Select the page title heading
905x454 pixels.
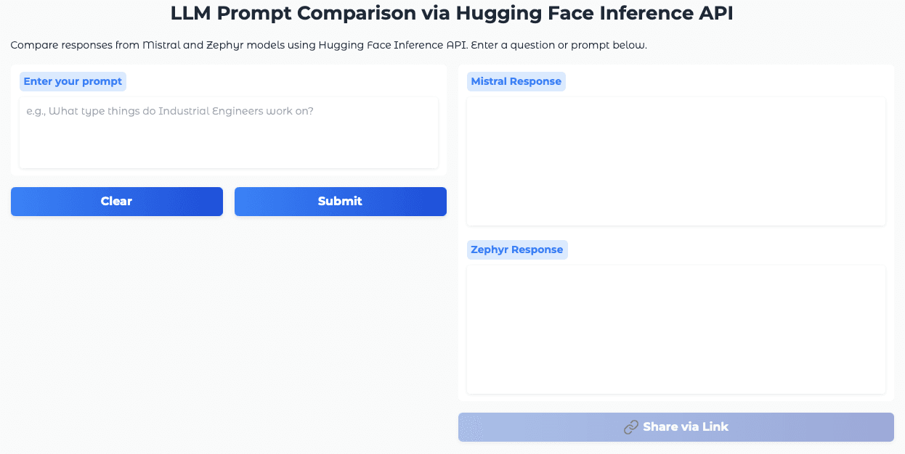point(451,13)
